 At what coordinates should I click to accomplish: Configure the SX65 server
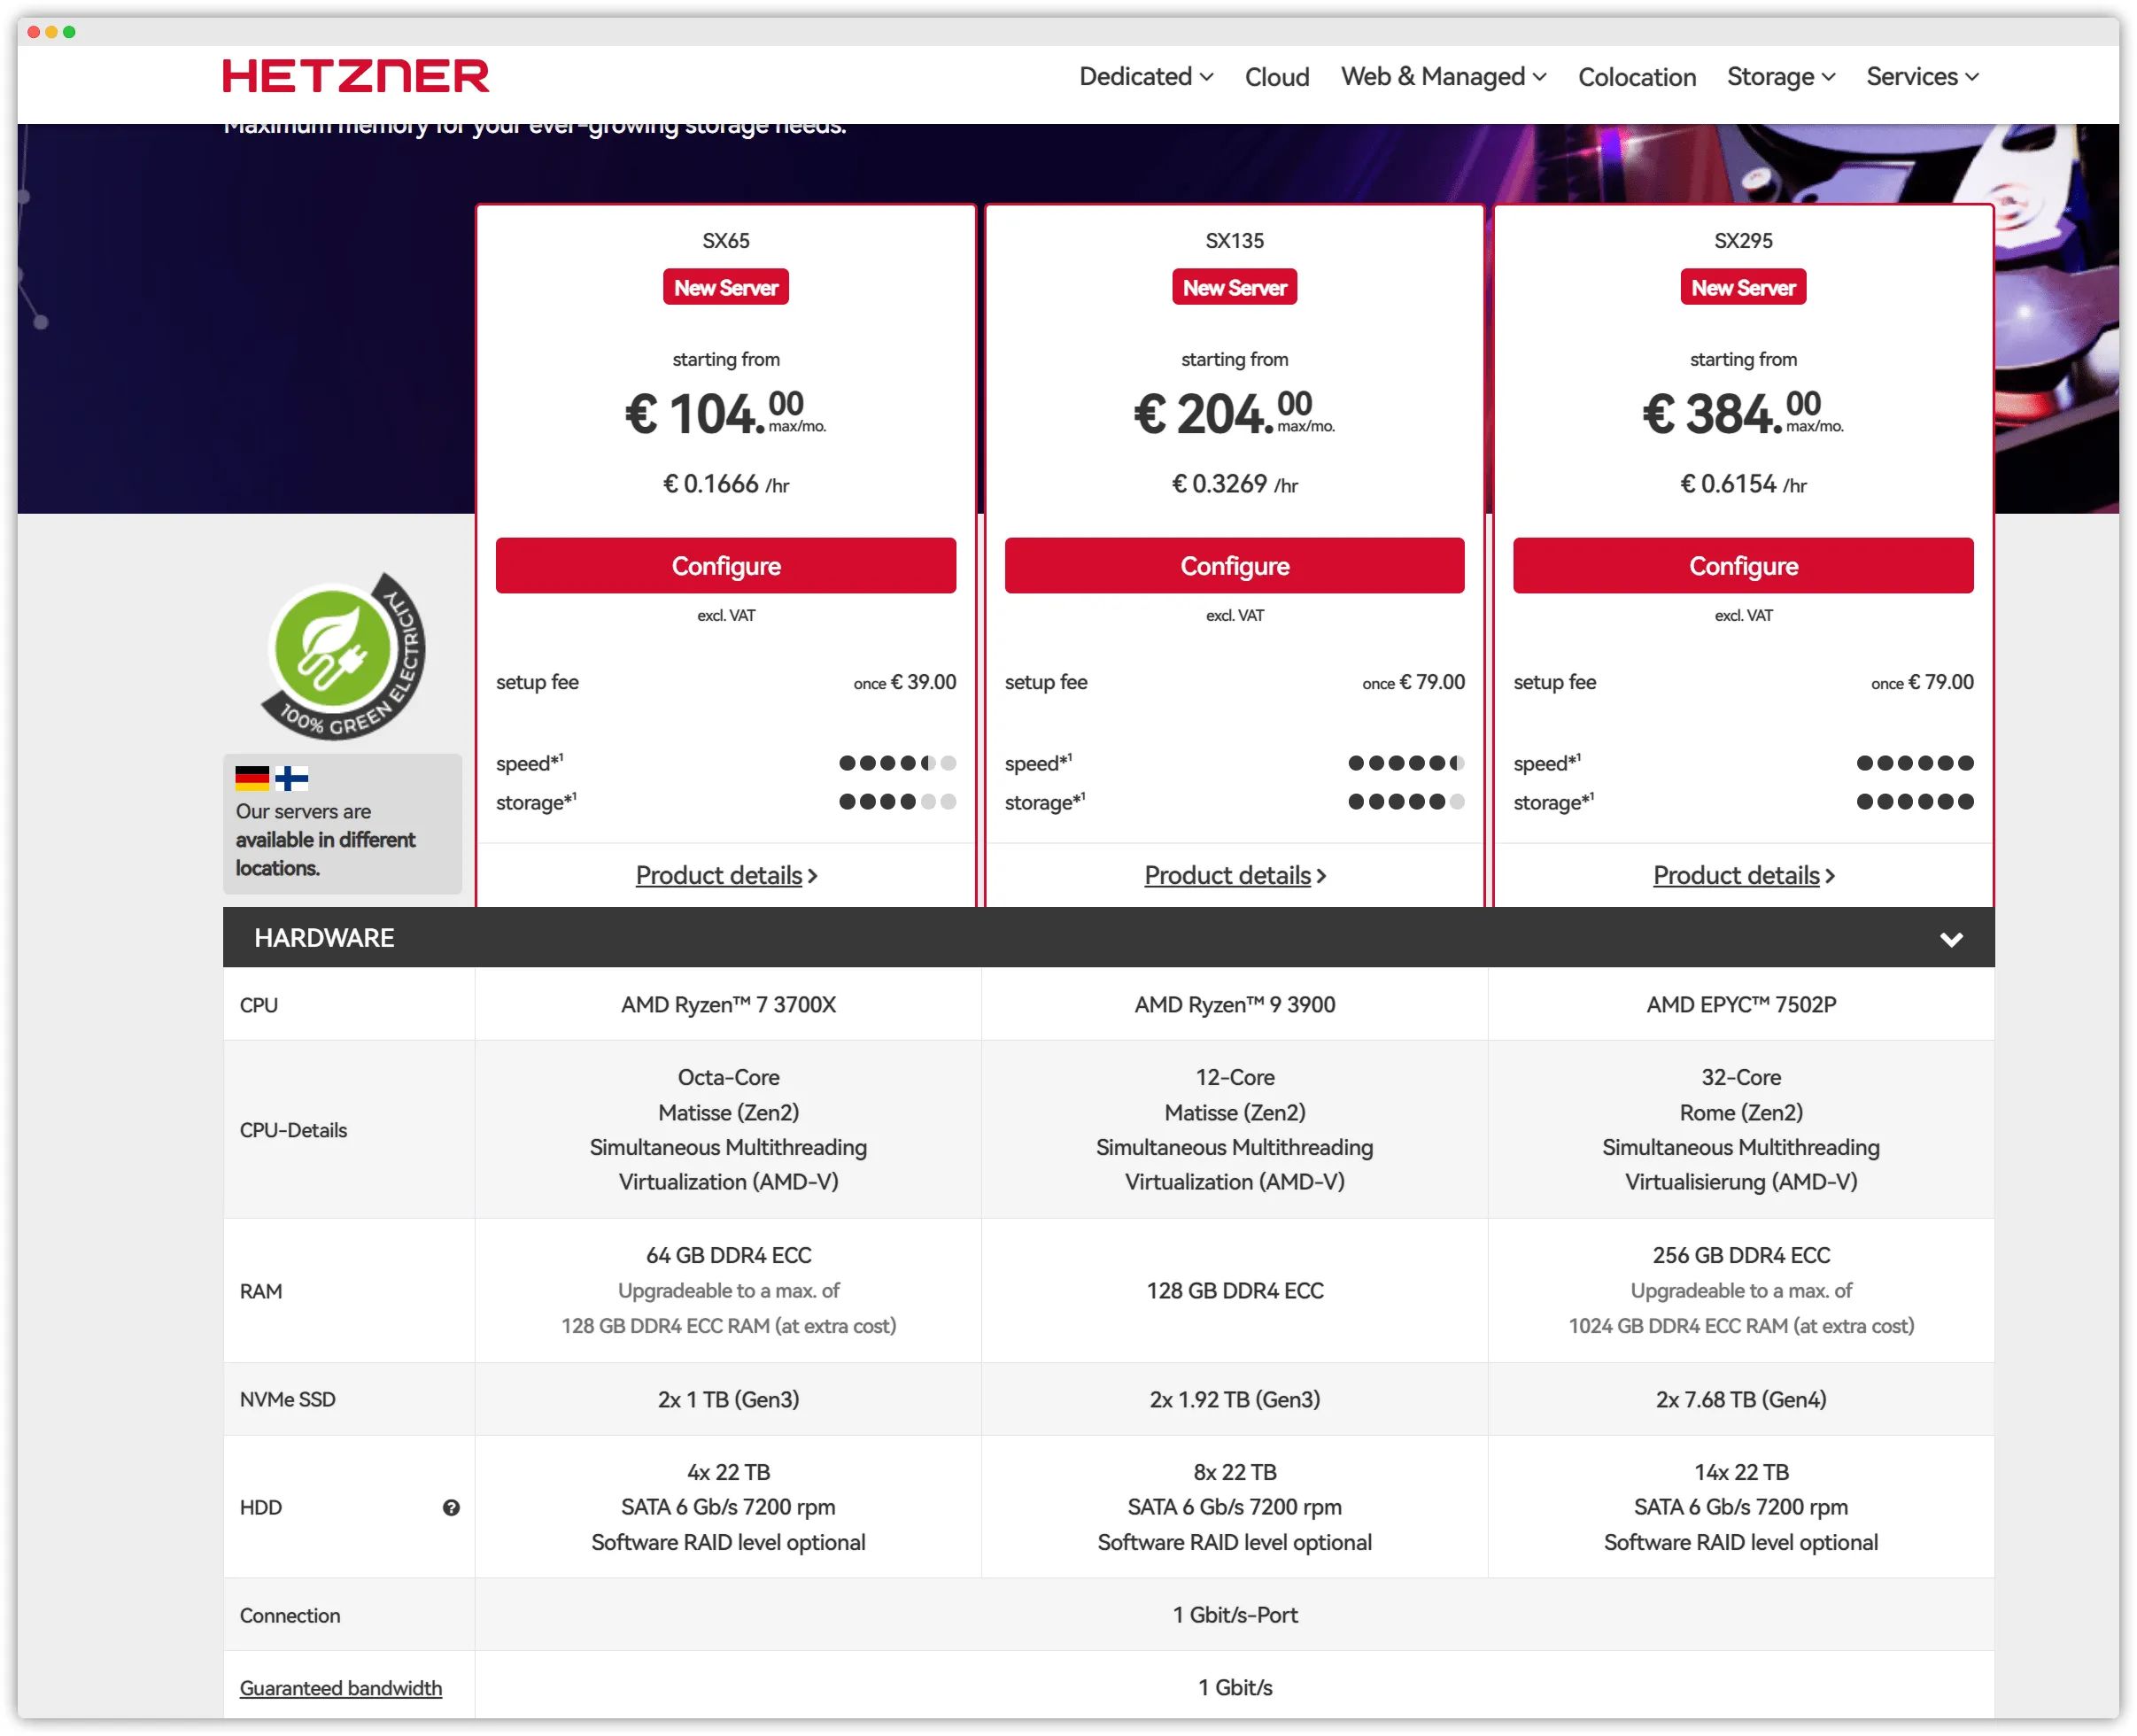(x=725, y=566)
